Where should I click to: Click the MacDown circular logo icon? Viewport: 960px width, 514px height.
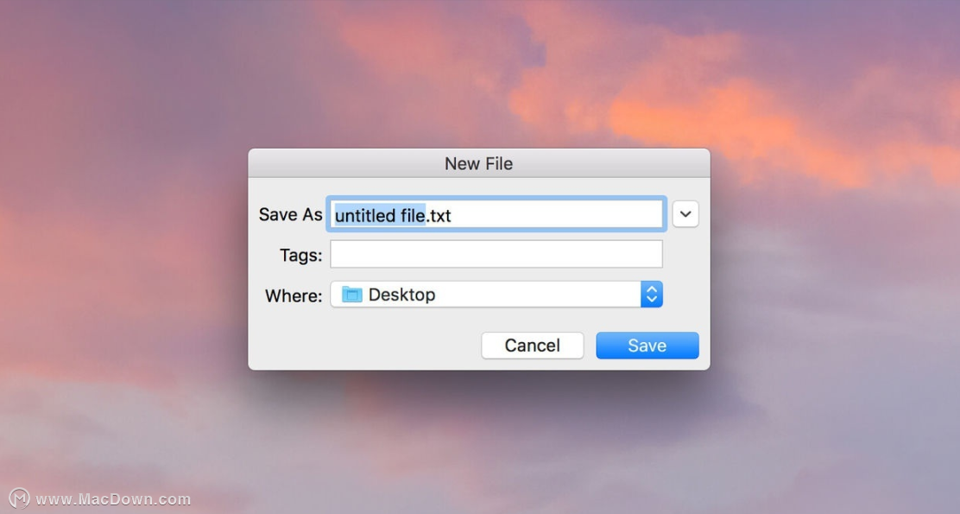pos(19,498)
